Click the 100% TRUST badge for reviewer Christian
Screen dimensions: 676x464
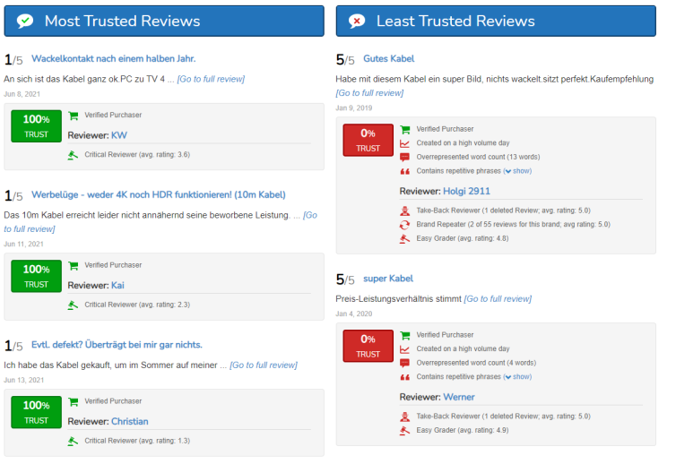click(36, 412)
